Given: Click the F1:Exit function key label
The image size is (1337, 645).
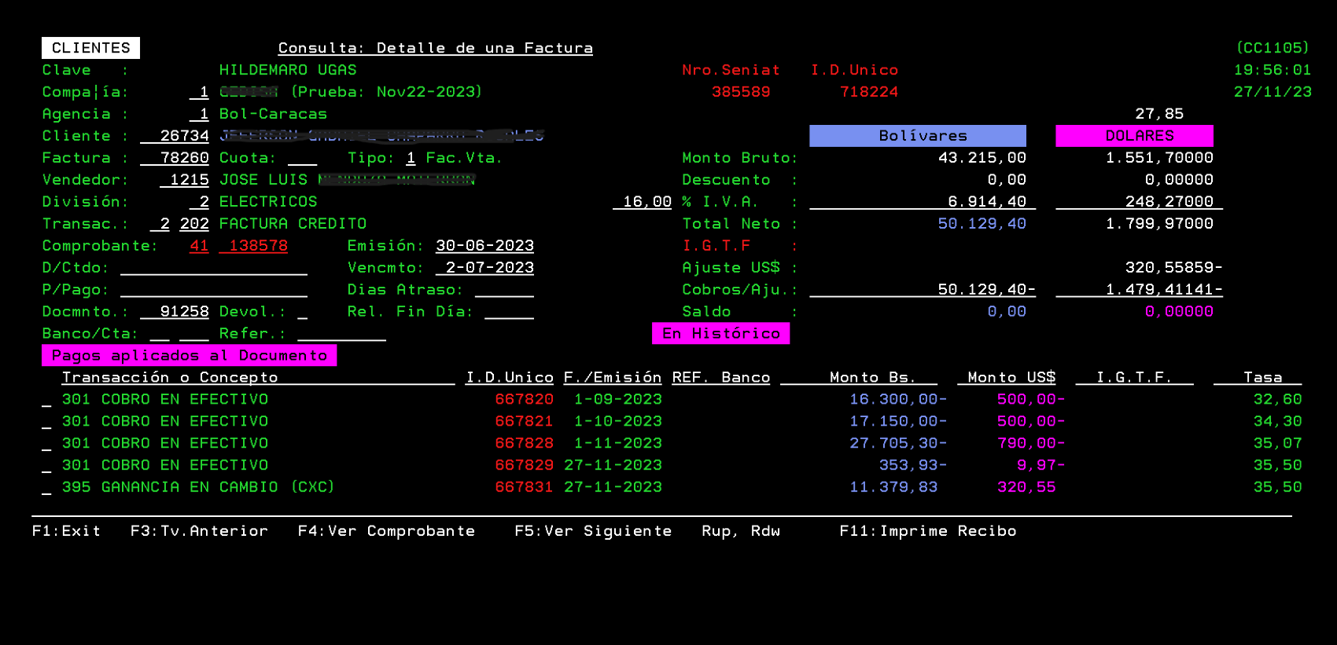Looking at the screenshot, I should coord(66,531).
